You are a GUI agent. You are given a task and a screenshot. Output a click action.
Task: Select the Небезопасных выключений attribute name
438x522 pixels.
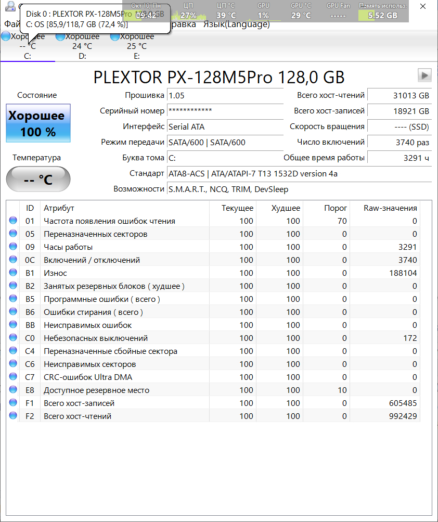(96, 338)
